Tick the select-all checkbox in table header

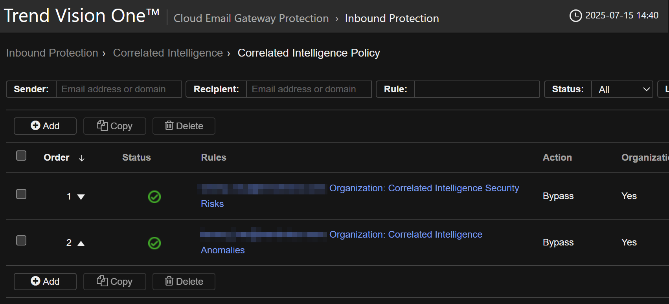[x=21, y=156]
